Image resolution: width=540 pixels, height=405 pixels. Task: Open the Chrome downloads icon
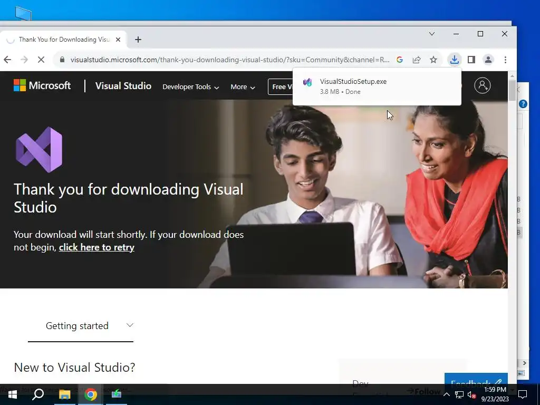pos(454,60)
